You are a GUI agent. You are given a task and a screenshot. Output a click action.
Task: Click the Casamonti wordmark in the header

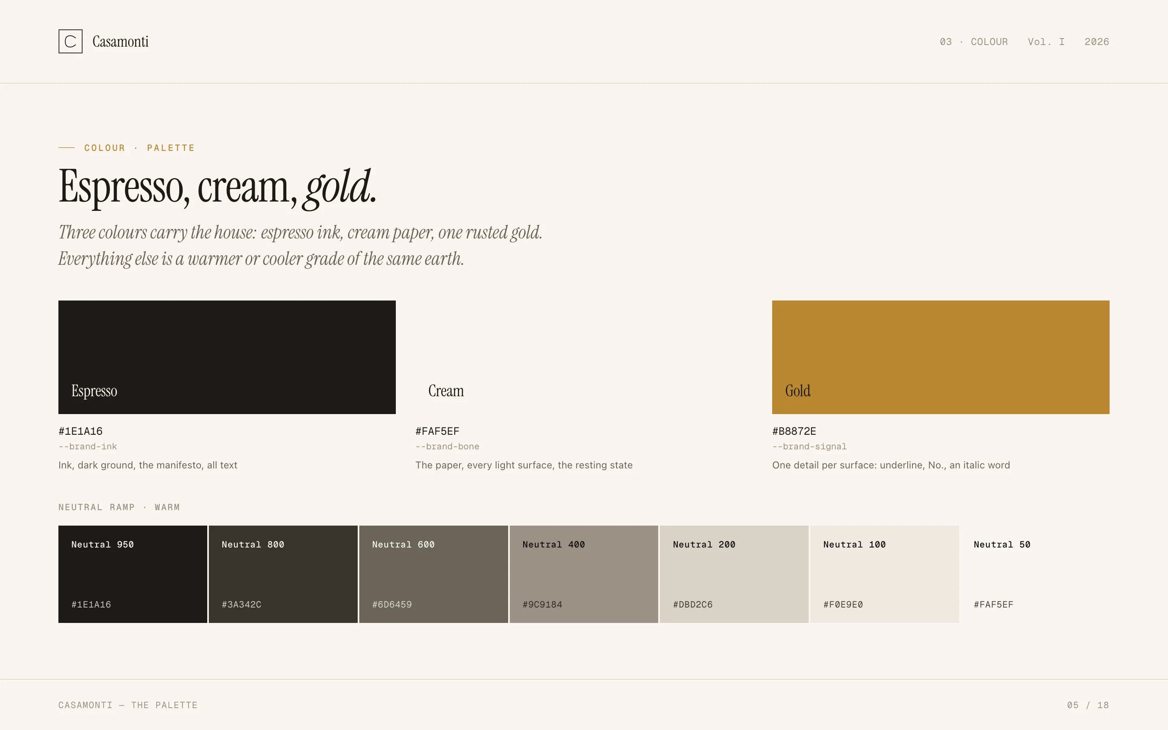tap(120, 41)
